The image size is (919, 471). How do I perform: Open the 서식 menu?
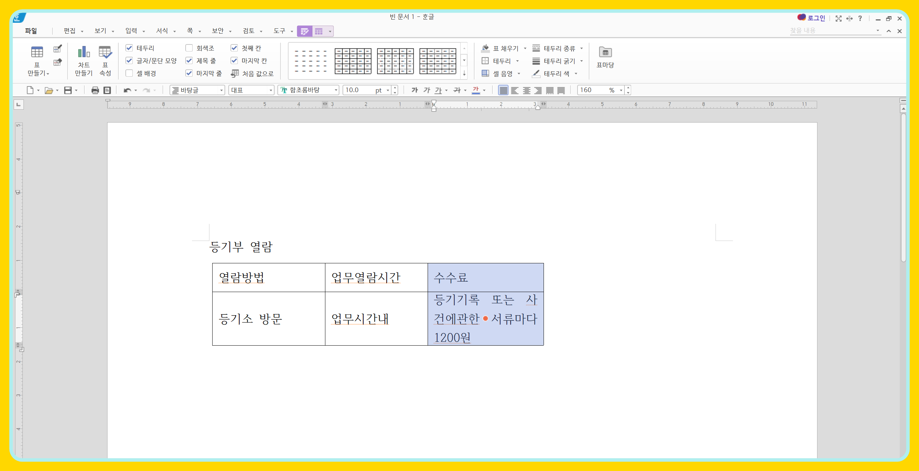[x=162, y=31]
